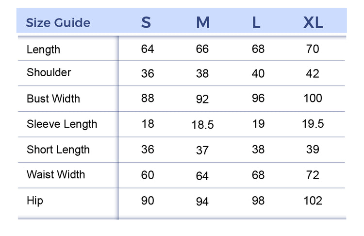Screen dimensions: 364x236
Task: Select the M column header
Action: [x=203, y=23]
